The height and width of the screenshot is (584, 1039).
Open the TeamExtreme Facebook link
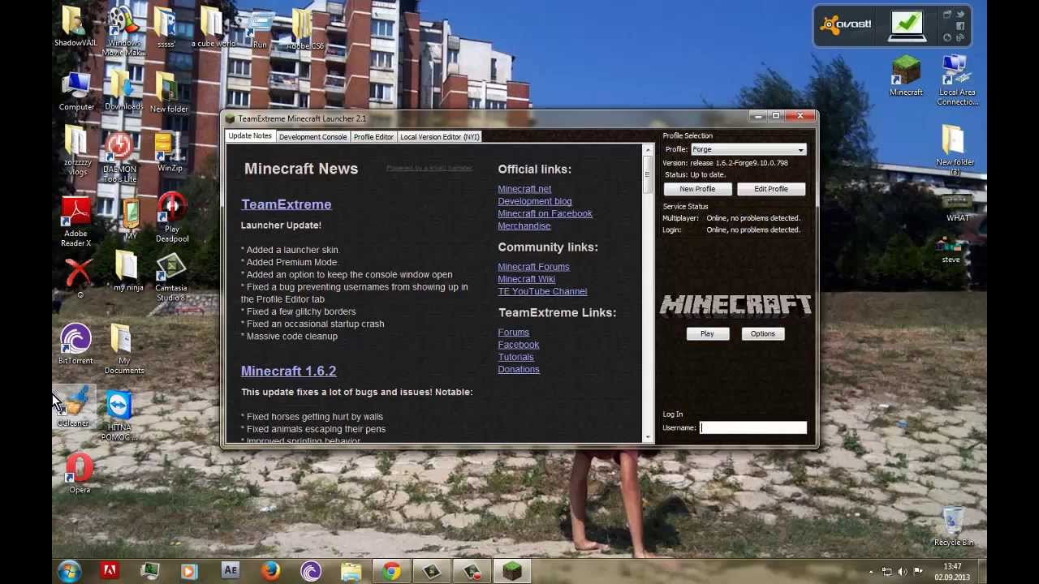(518, 345)
